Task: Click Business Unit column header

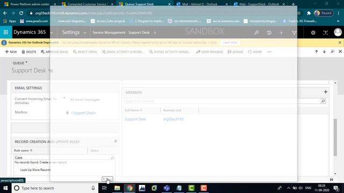Action: coord(172,110)
